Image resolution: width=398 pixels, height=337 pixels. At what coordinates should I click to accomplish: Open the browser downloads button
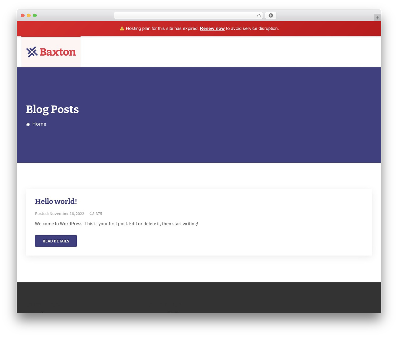coord(271,16)
